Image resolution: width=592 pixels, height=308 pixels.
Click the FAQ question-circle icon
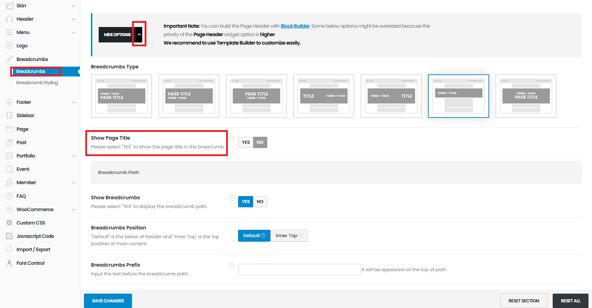point(9,196)
